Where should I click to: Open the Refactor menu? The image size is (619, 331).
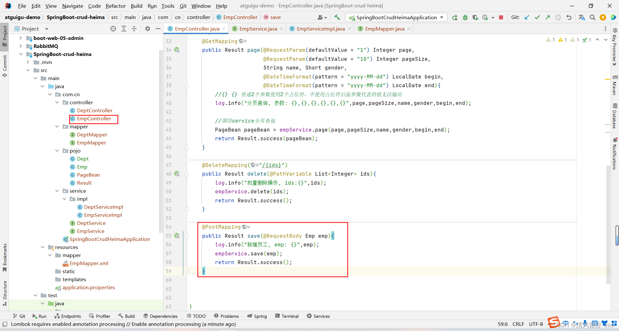click(115, 6)
